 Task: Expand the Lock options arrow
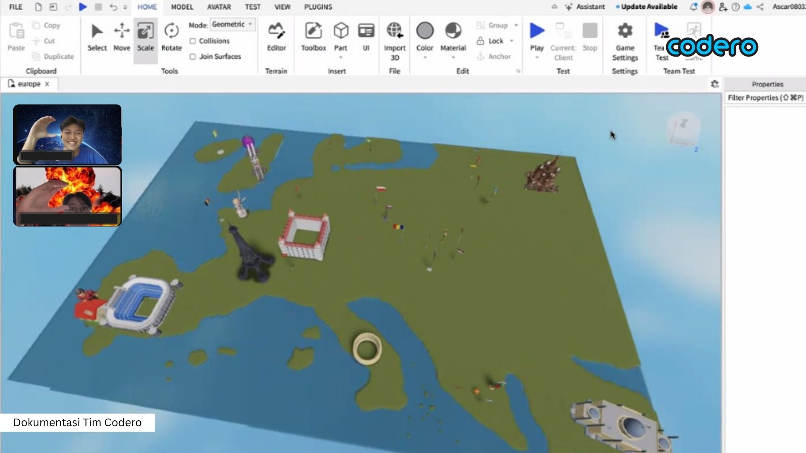512,41
